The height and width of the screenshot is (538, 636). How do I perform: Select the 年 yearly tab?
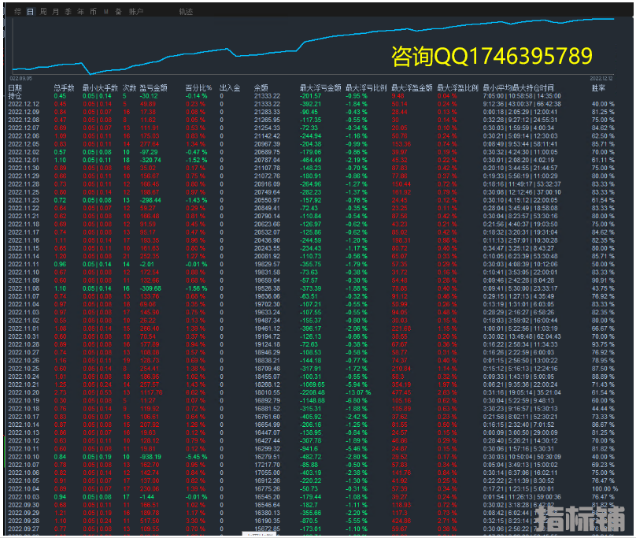(81, 12)
